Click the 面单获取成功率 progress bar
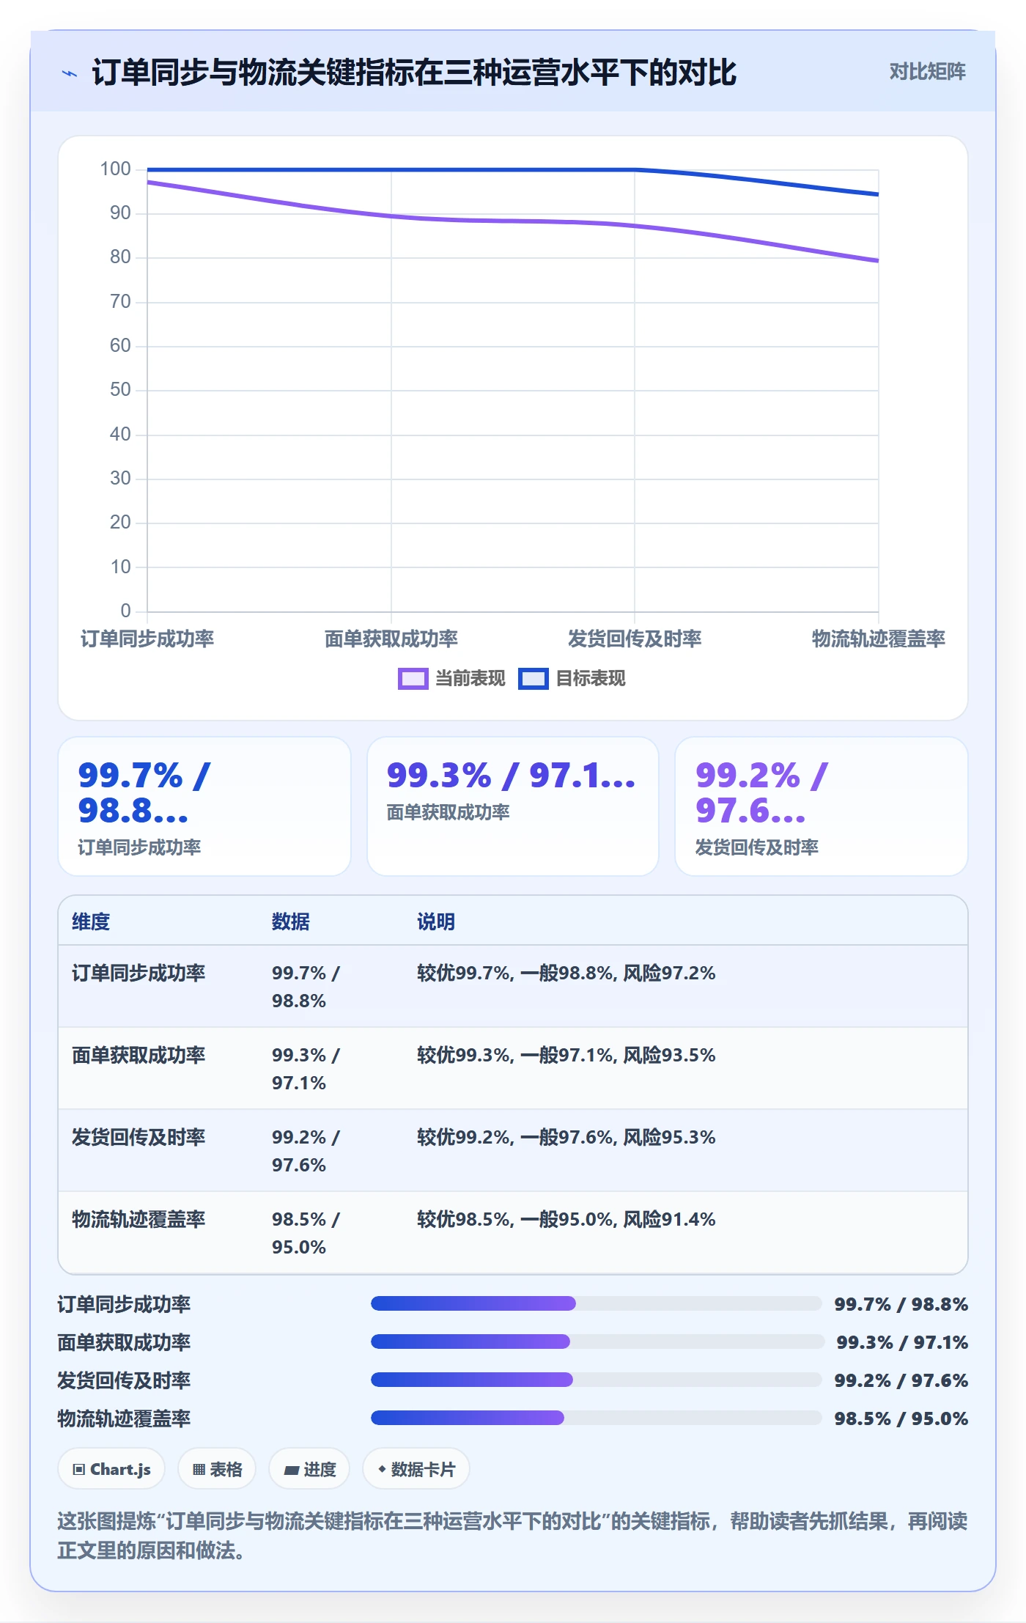This screenshot has width=1026, height=1623. (597, 1342)
